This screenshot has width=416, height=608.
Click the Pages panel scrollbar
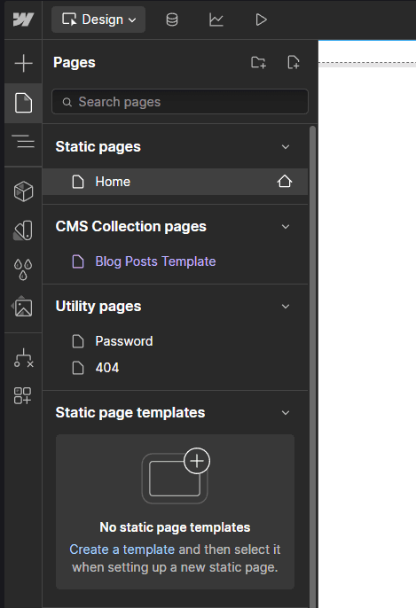(x=312, y=364)
